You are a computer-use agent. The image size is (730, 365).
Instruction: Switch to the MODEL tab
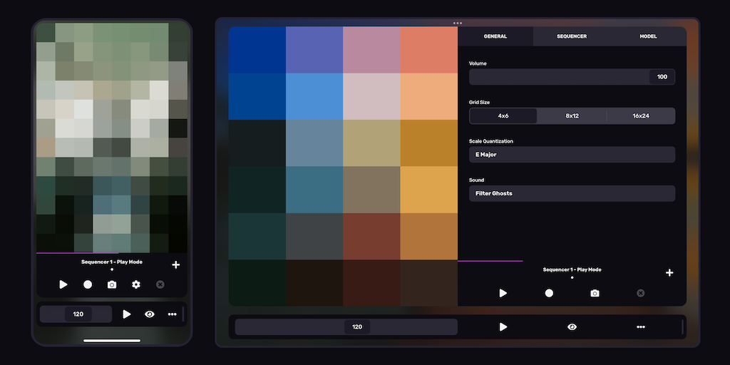click(x=648, y=36)
